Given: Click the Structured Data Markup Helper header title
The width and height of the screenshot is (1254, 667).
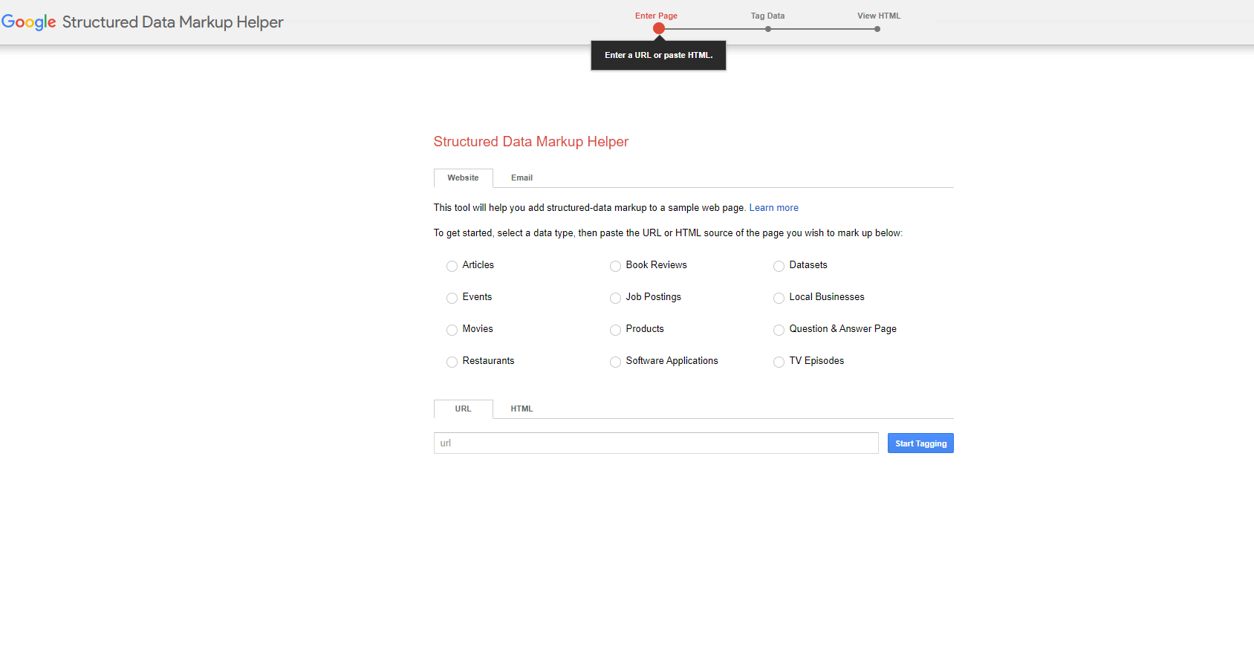Looking at the screenshot, I should 172,22.
